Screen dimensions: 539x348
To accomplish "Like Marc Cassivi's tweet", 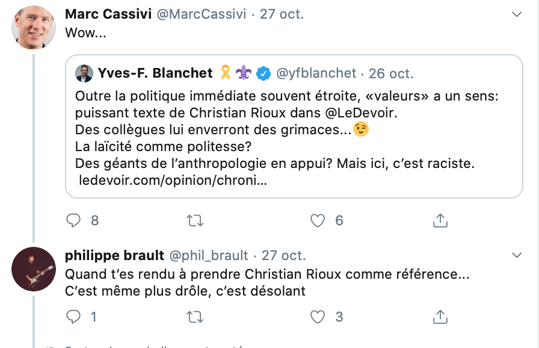I will click(x=317, y=220).
